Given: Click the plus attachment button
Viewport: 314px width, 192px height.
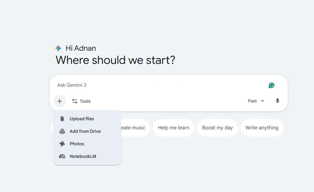Looking at the screenshot, I should tap(60, 101).
